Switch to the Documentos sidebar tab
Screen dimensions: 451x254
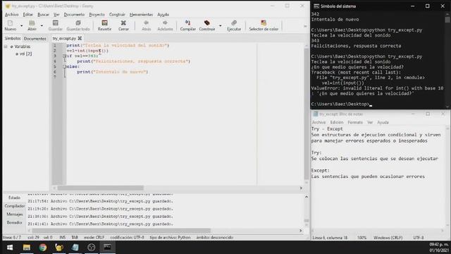click(35, 38)
